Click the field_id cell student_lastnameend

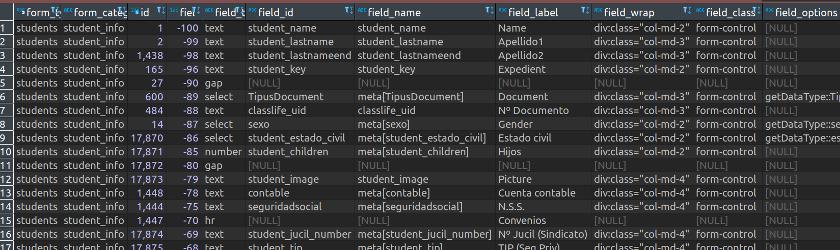click(x=300, y=55)
